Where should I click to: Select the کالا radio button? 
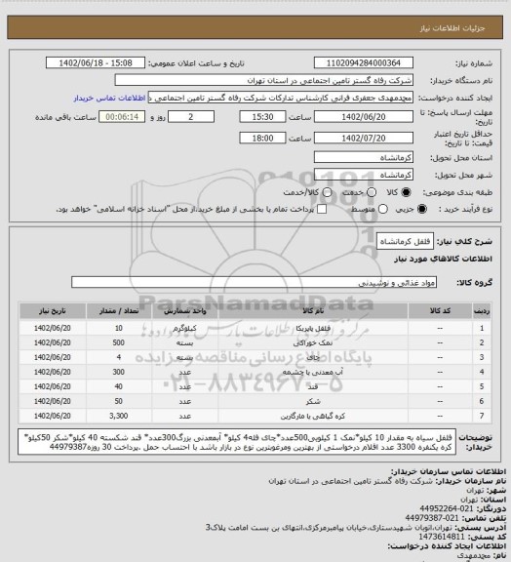[x=406, y=193]
